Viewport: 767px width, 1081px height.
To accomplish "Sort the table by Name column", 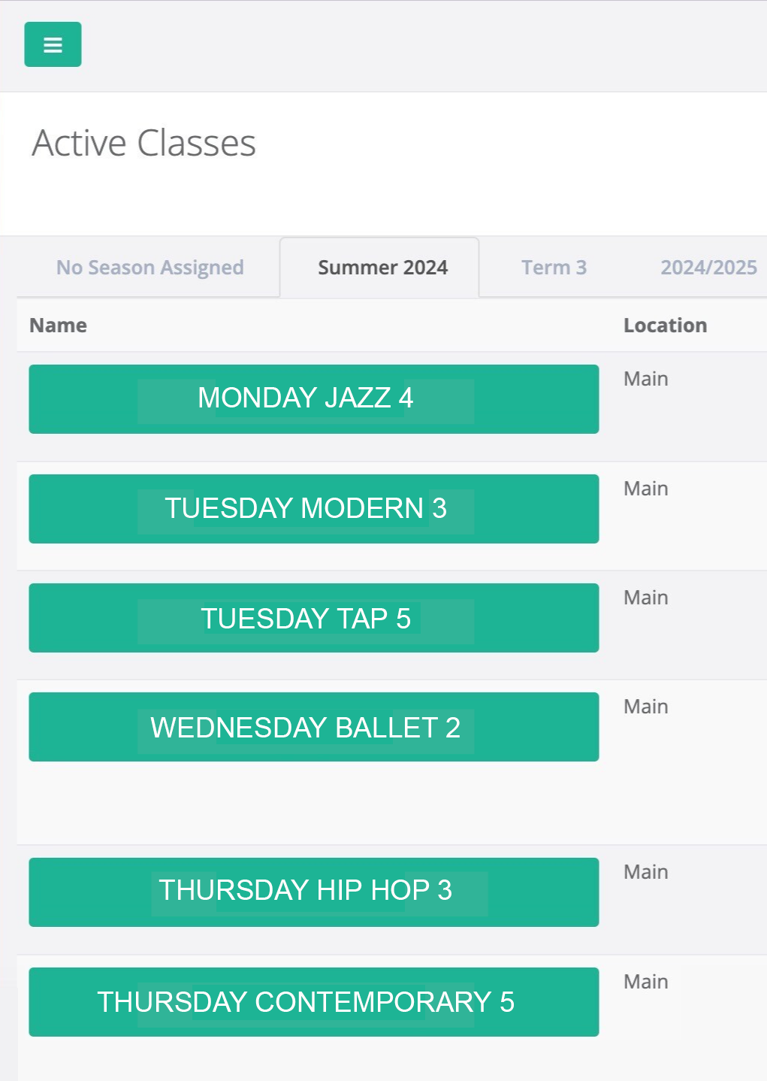I will [57, 325].
